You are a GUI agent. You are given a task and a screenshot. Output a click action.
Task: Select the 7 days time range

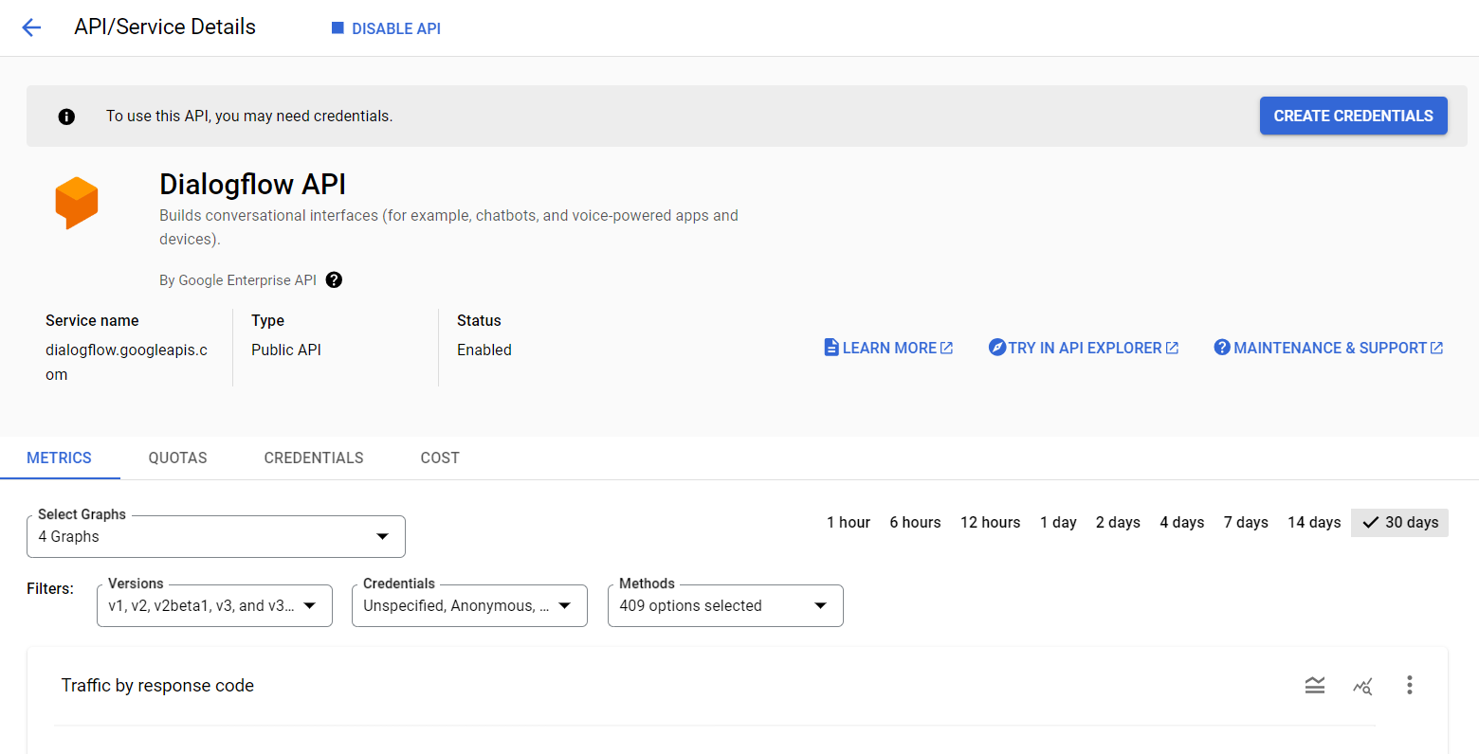[x=1246, y=523]
